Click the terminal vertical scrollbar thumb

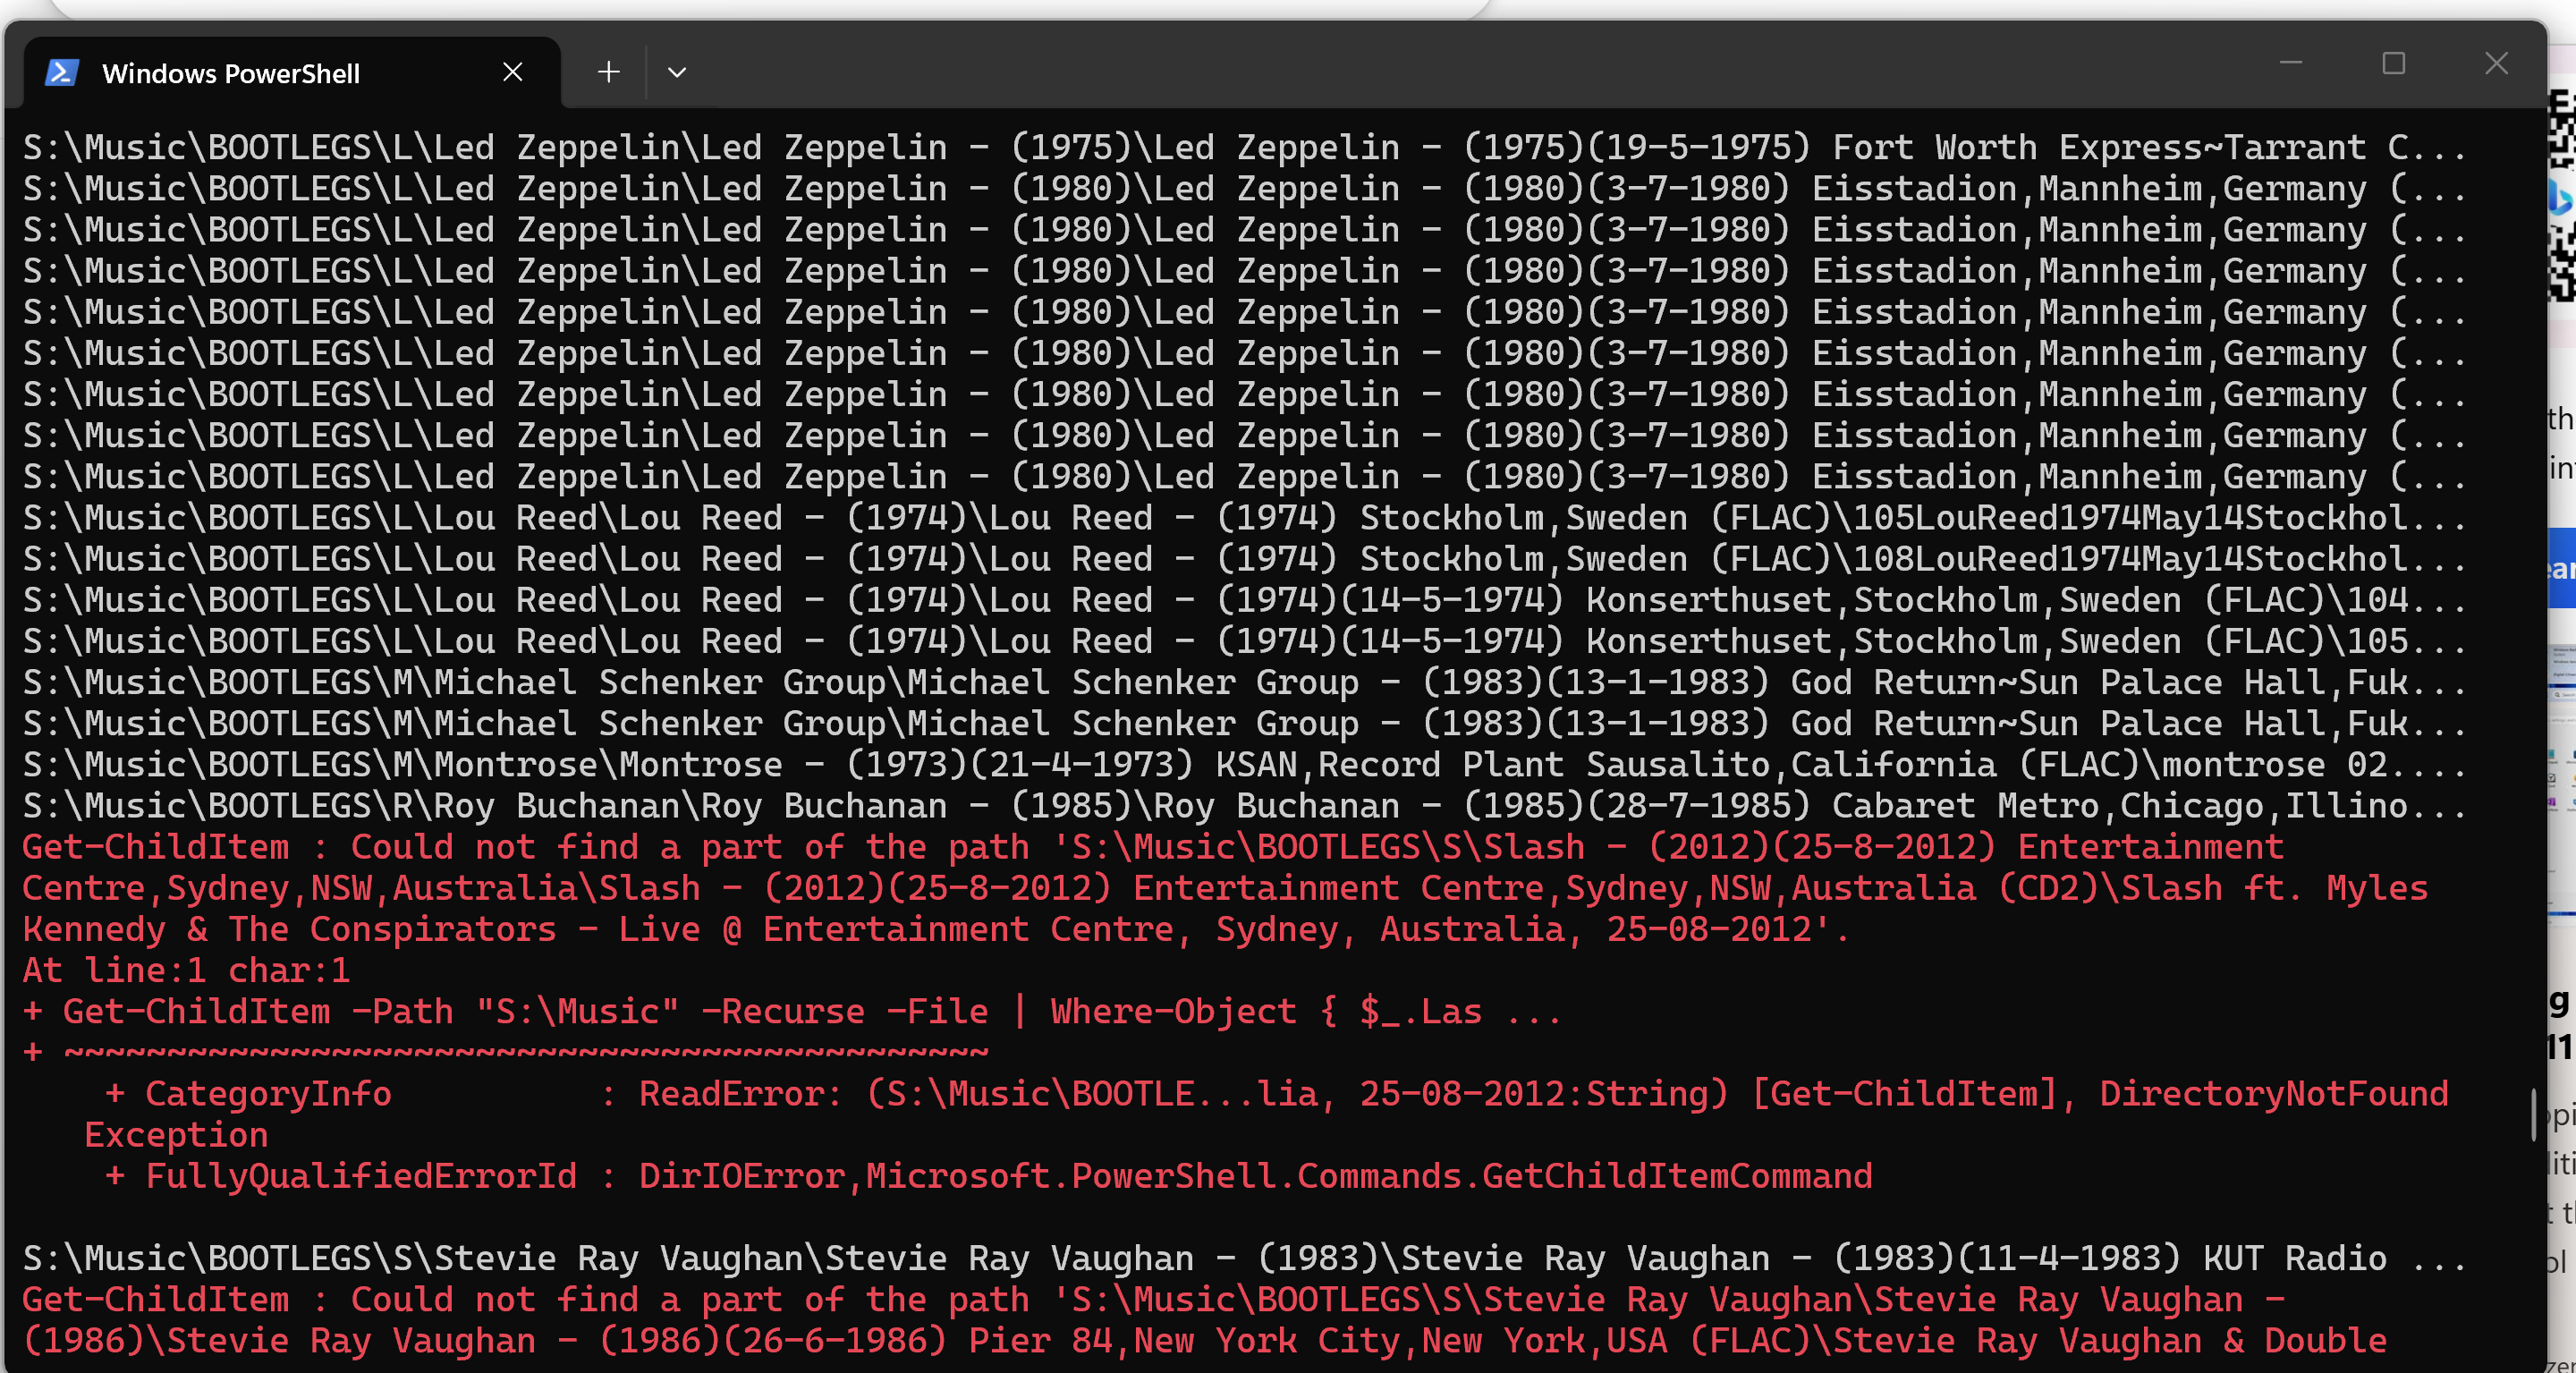[2534, 1114]
